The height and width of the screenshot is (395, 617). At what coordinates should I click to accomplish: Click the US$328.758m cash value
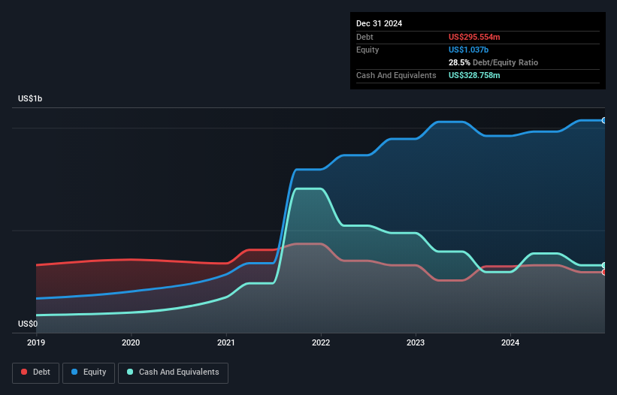click(x=474, y=75)
